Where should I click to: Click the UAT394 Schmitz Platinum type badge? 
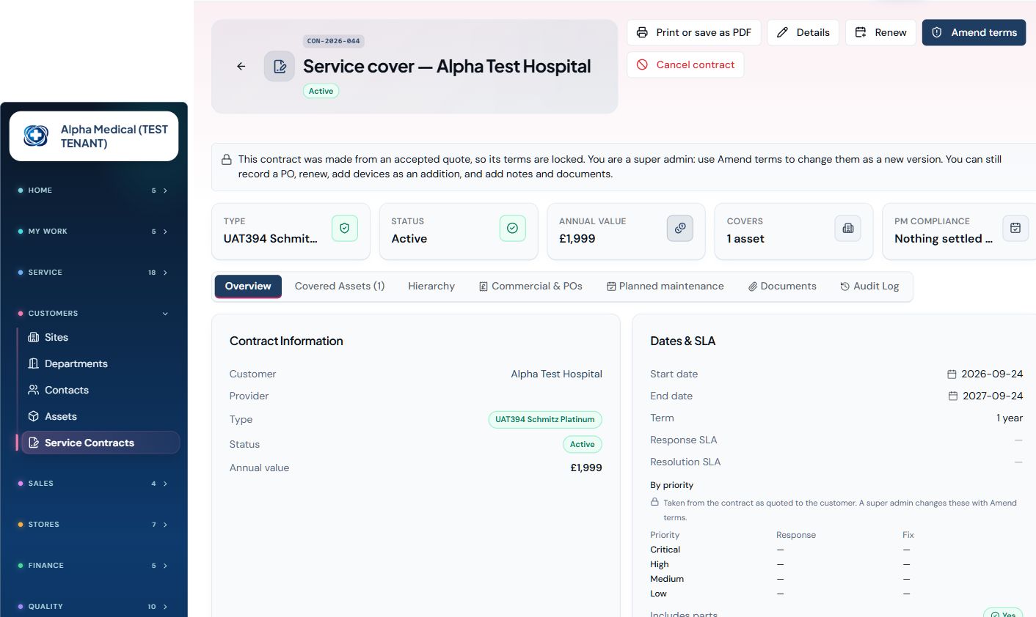click(x=545, y=420)
